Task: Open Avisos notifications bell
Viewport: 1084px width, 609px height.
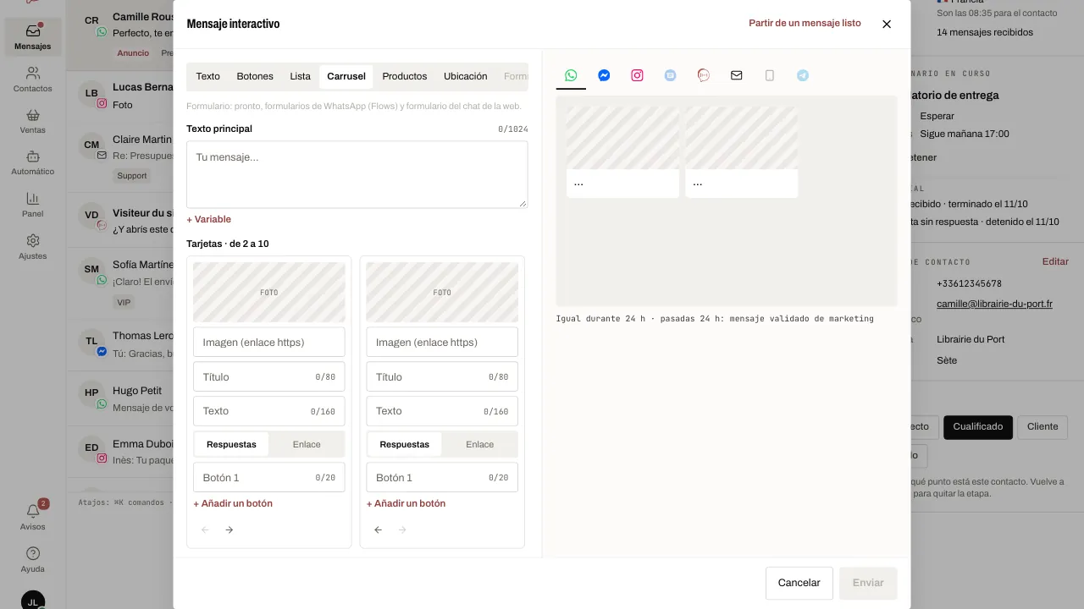Action: coord(33,516)
